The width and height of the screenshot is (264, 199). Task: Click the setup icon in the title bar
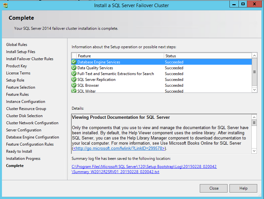5,5
